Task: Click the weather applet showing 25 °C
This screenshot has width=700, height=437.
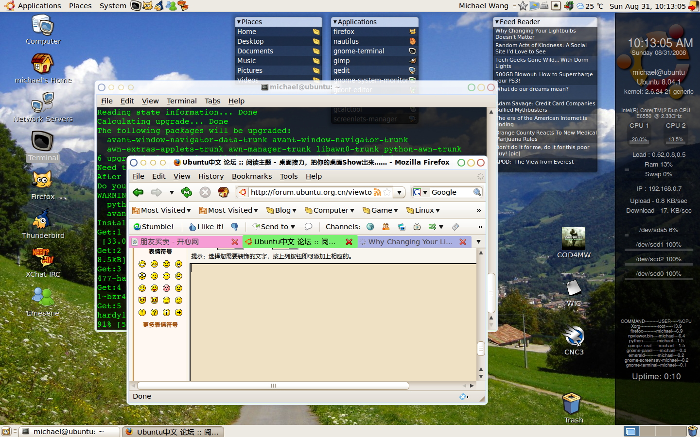Action: (590, 6)
